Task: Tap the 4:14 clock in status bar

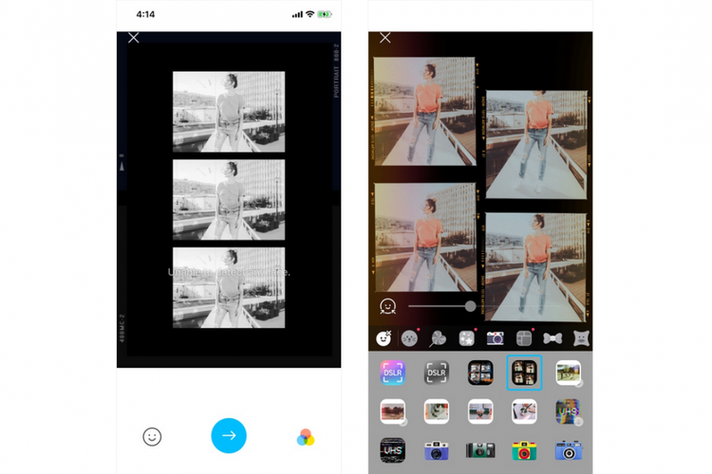Action: [145, 14]
